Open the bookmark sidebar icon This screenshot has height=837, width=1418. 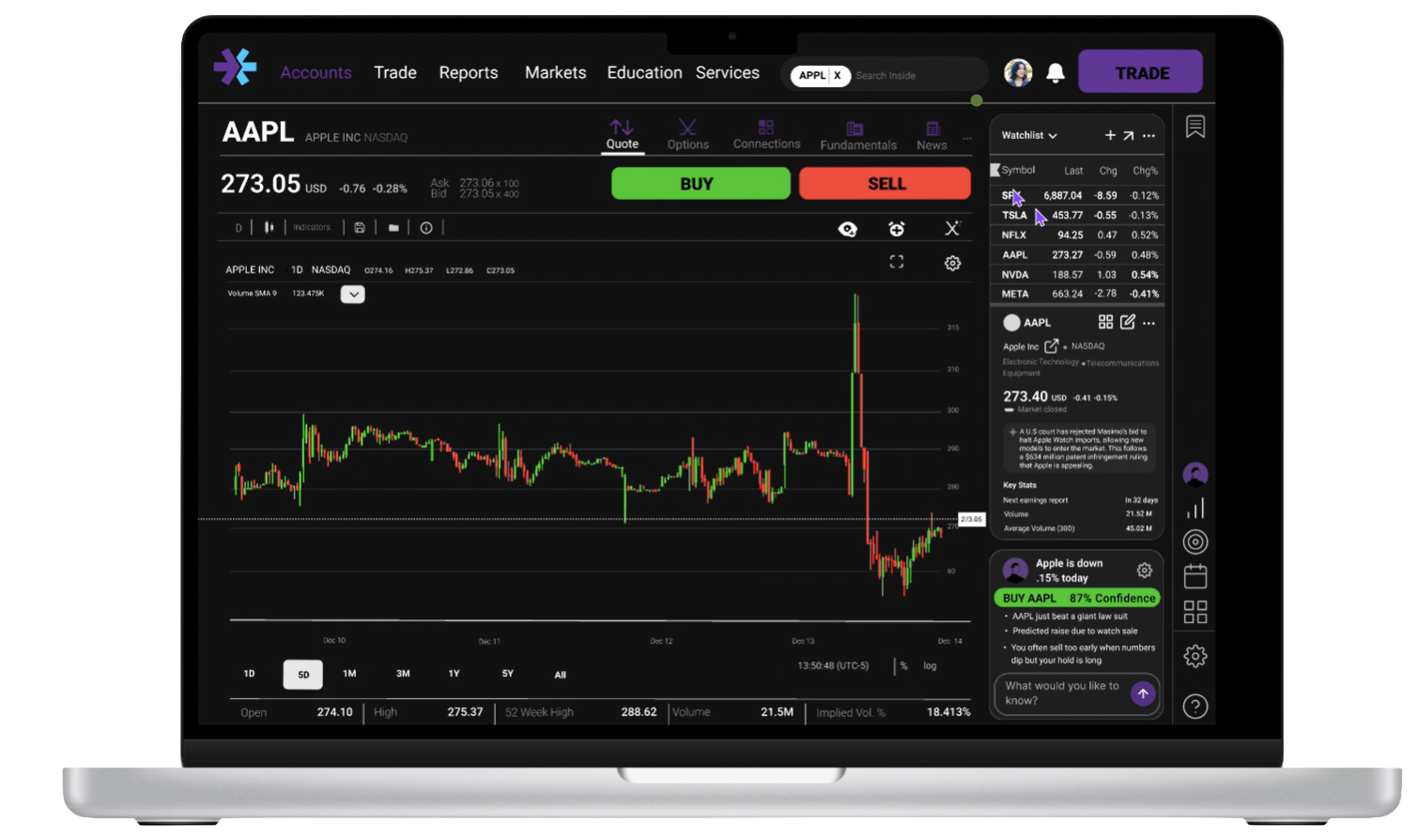pos(1195,127)
